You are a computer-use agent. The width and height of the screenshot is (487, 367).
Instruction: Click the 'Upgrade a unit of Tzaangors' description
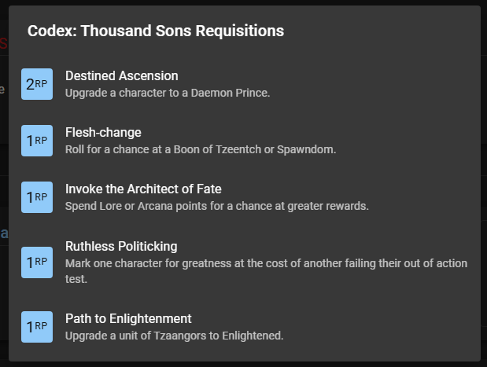174,336
